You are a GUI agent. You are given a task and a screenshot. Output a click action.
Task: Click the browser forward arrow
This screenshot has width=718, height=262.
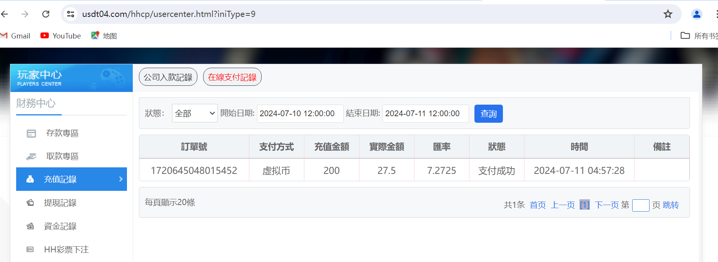click(25, 14)
